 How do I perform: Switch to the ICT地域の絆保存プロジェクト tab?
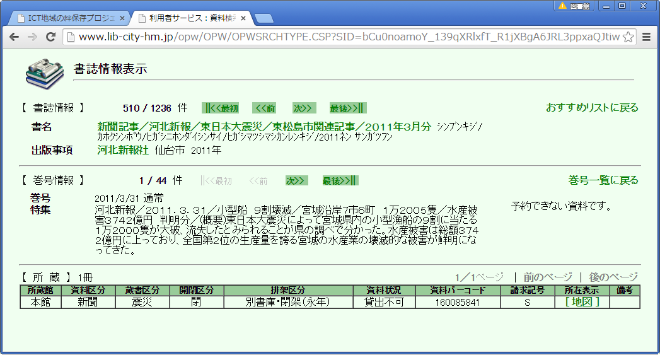(x=69, y=18)
